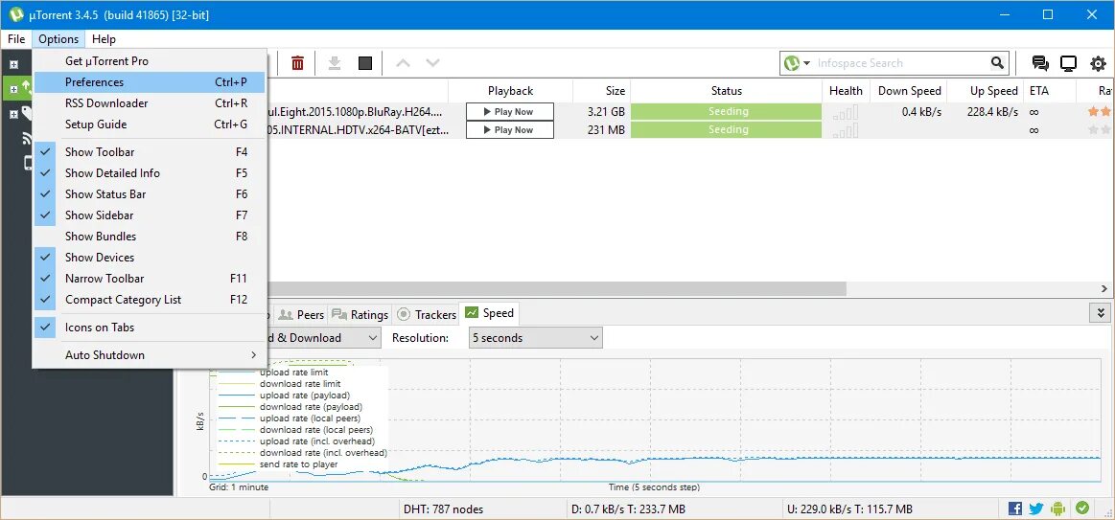1115x520 pixels.
Task: Move torrent down in queue arrow
Action: pyautogui.click(x=432, y=63)
